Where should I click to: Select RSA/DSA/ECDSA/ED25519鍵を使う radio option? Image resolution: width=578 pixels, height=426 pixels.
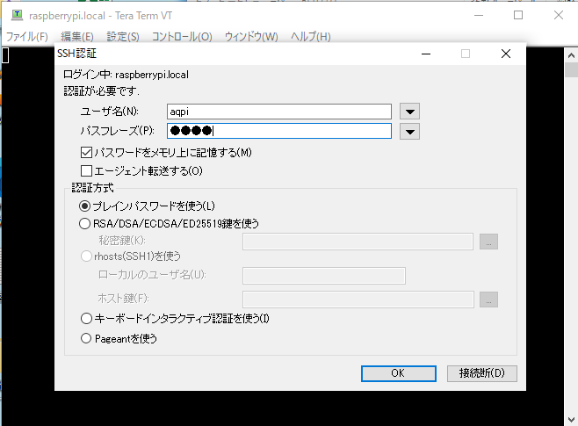tap(85, 223)
